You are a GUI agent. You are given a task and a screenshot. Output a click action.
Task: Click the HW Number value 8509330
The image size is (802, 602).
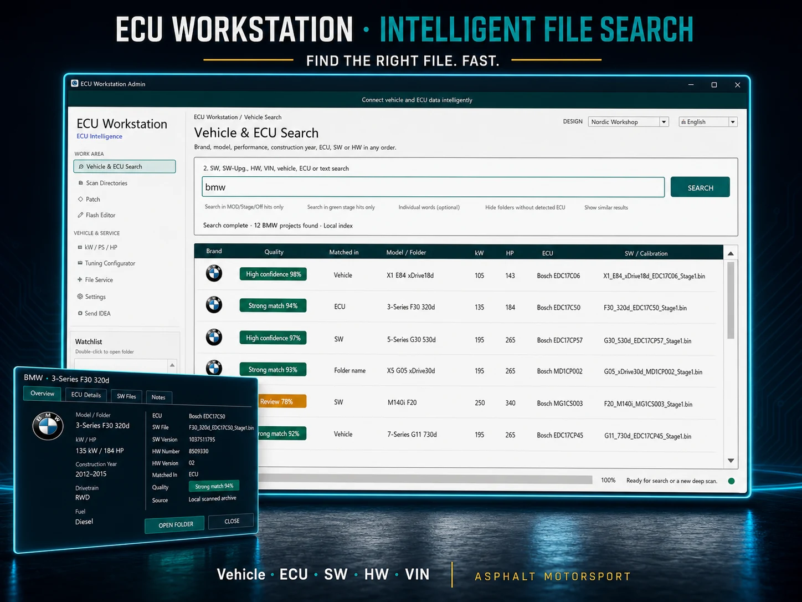click(198, 451)
